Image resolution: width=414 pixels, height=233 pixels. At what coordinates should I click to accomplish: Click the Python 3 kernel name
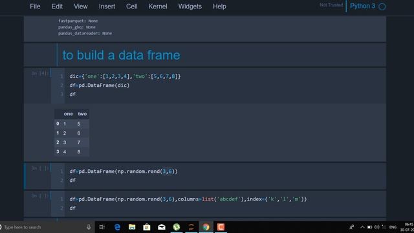[362, 6]
